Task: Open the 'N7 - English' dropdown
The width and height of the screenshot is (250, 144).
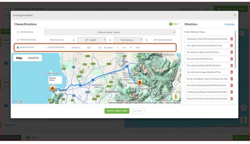Action: (x=92, y=40)
